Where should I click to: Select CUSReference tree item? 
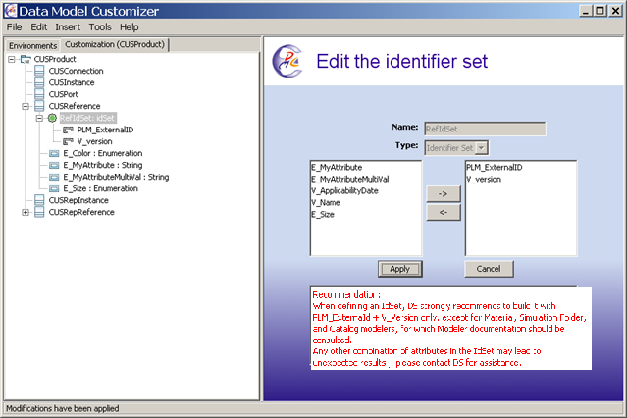pyautogui.click(x=75, y=106)
